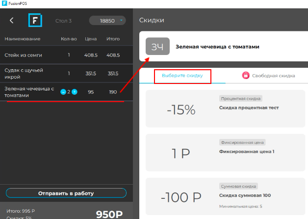Image resolution: width=308 pixels, height=219 pixels.
Task: Open the FusionPOS logo home icon
Action: [x=35, y=20]
